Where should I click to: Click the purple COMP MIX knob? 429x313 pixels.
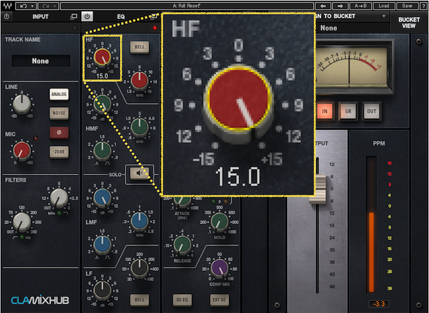point(219,268)
